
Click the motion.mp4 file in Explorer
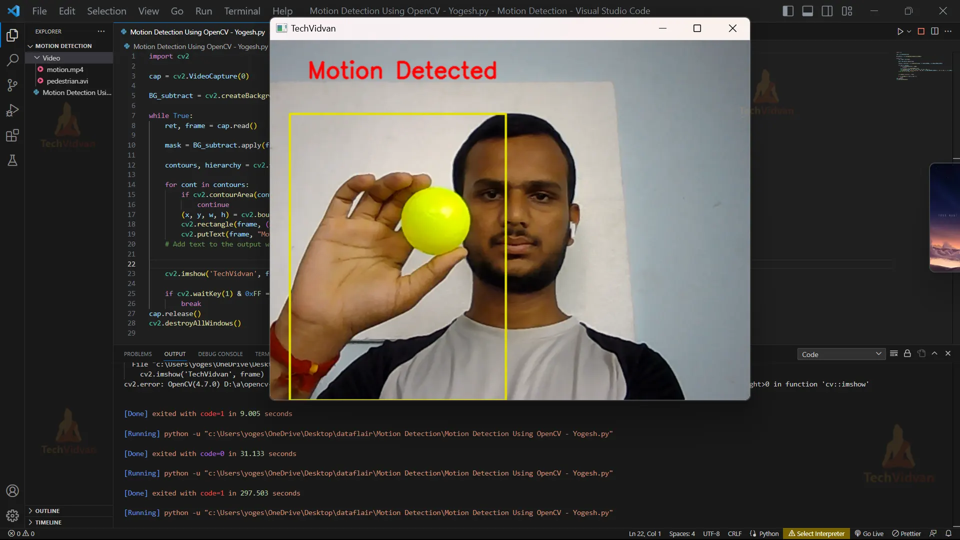tap(64, 69)
